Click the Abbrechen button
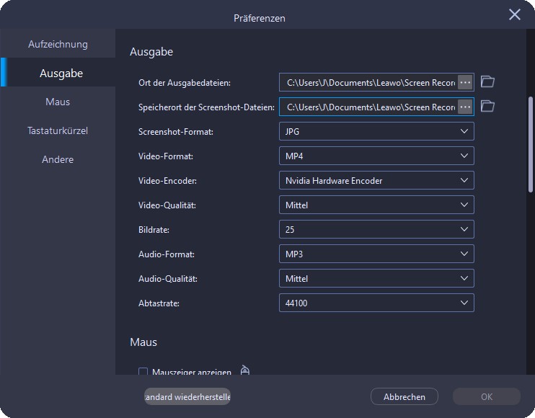 pyautogui.click(x=404, y=396)
